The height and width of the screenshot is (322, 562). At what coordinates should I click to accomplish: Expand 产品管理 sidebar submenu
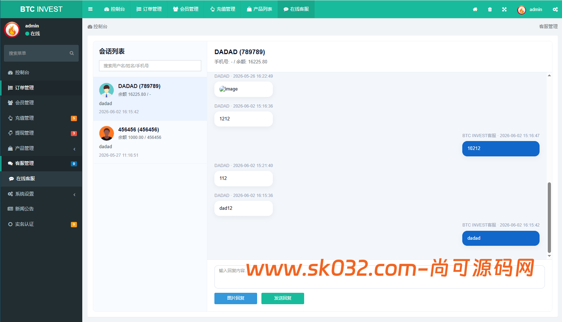point(41,148)
